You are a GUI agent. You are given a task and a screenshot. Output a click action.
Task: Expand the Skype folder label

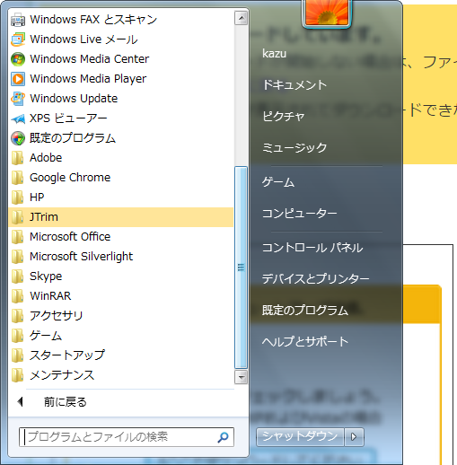point(46,276)
